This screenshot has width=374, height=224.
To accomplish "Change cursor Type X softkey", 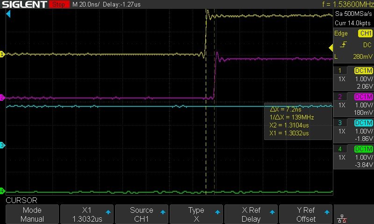I will 196,214.
